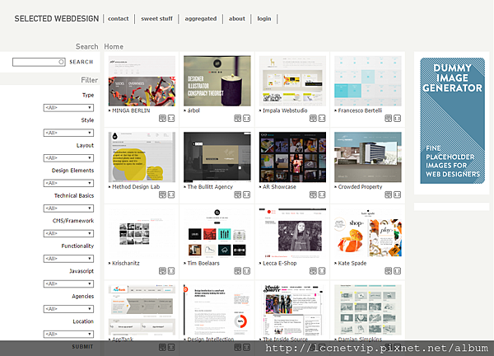Open the about page from the navigation
Screen dimensions: 494x356
(237, 19)
